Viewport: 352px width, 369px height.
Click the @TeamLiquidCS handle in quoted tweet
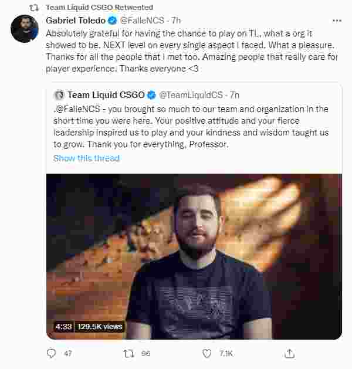point(191,94)
